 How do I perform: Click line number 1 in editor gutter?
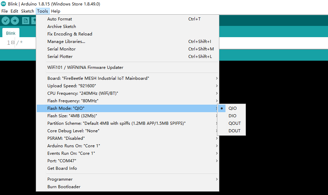tap(9, 43)
